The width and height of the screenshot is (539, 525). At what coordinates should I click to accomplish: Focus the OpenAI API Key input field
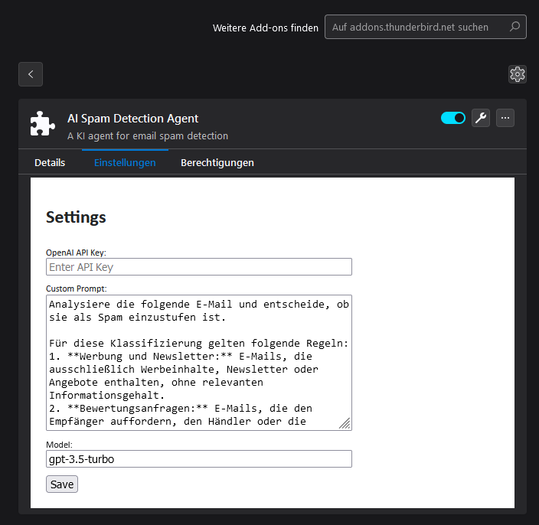click(199, 267)
